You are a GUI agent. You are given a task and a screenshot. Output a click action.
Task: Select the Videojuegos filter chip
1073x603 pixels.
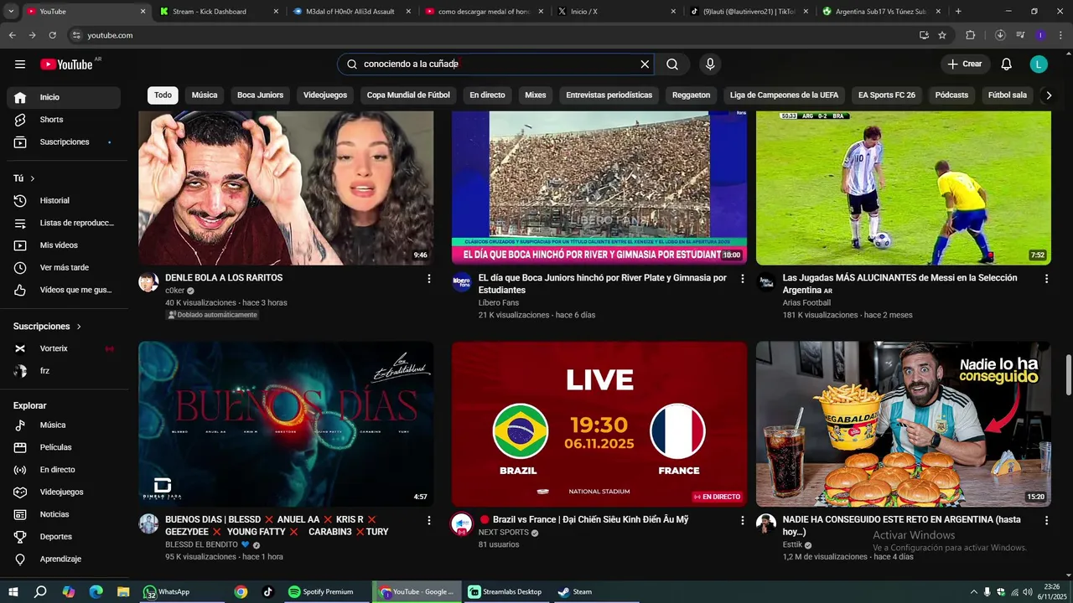[325, 95]
